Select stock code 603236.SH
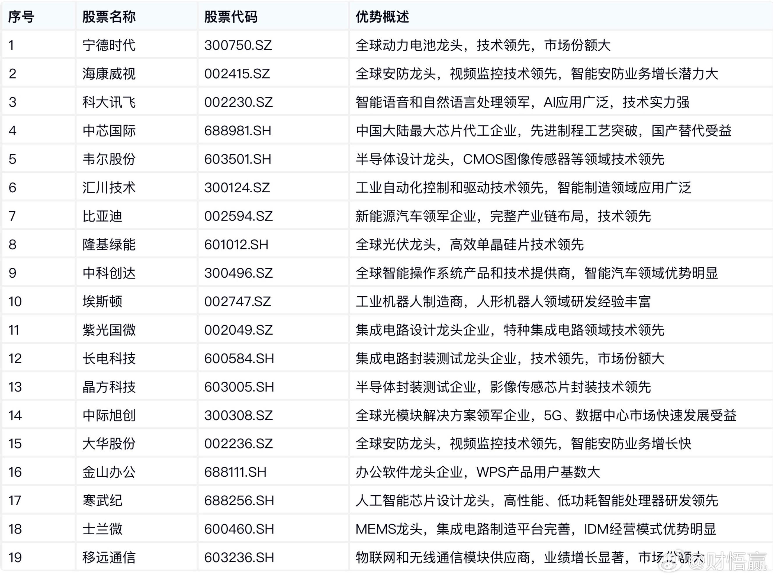This screenshot has height=580, width=773. pyautogui.click(x=239, y=558)
